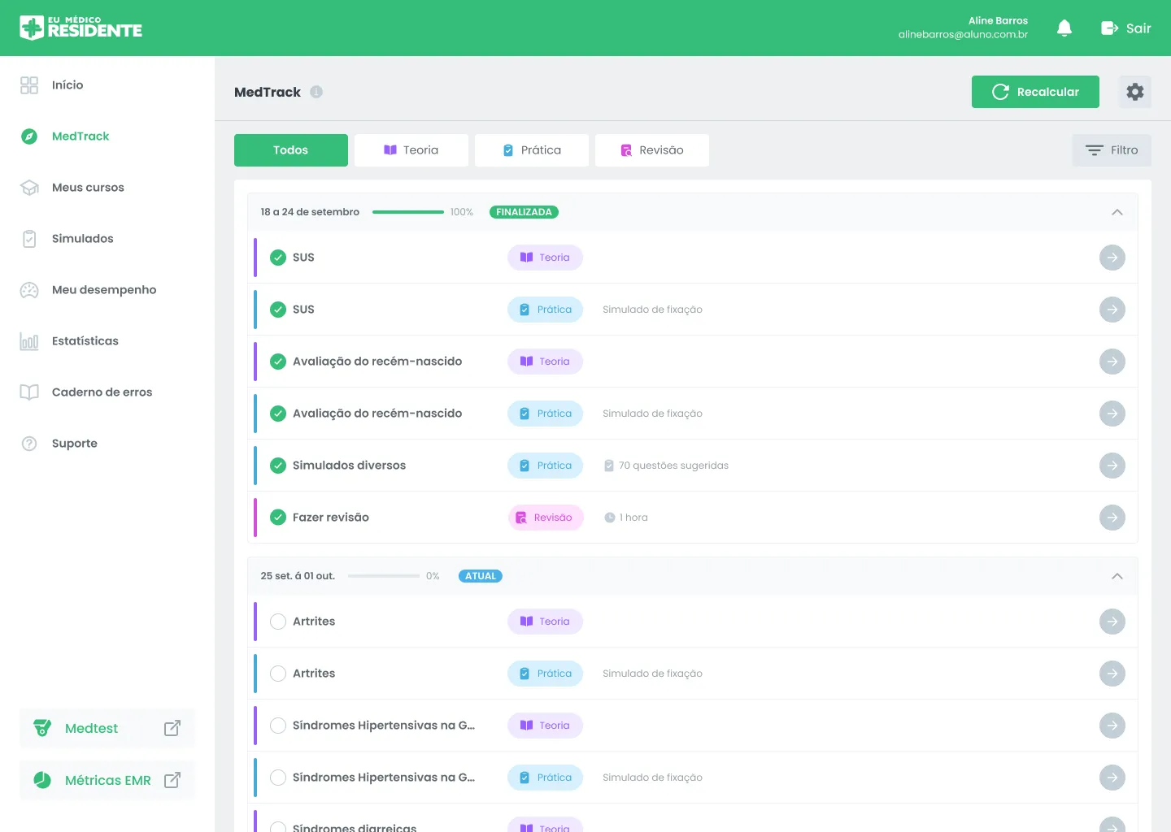Click '70 questões sugeridas' text

(x=673, y=466)
